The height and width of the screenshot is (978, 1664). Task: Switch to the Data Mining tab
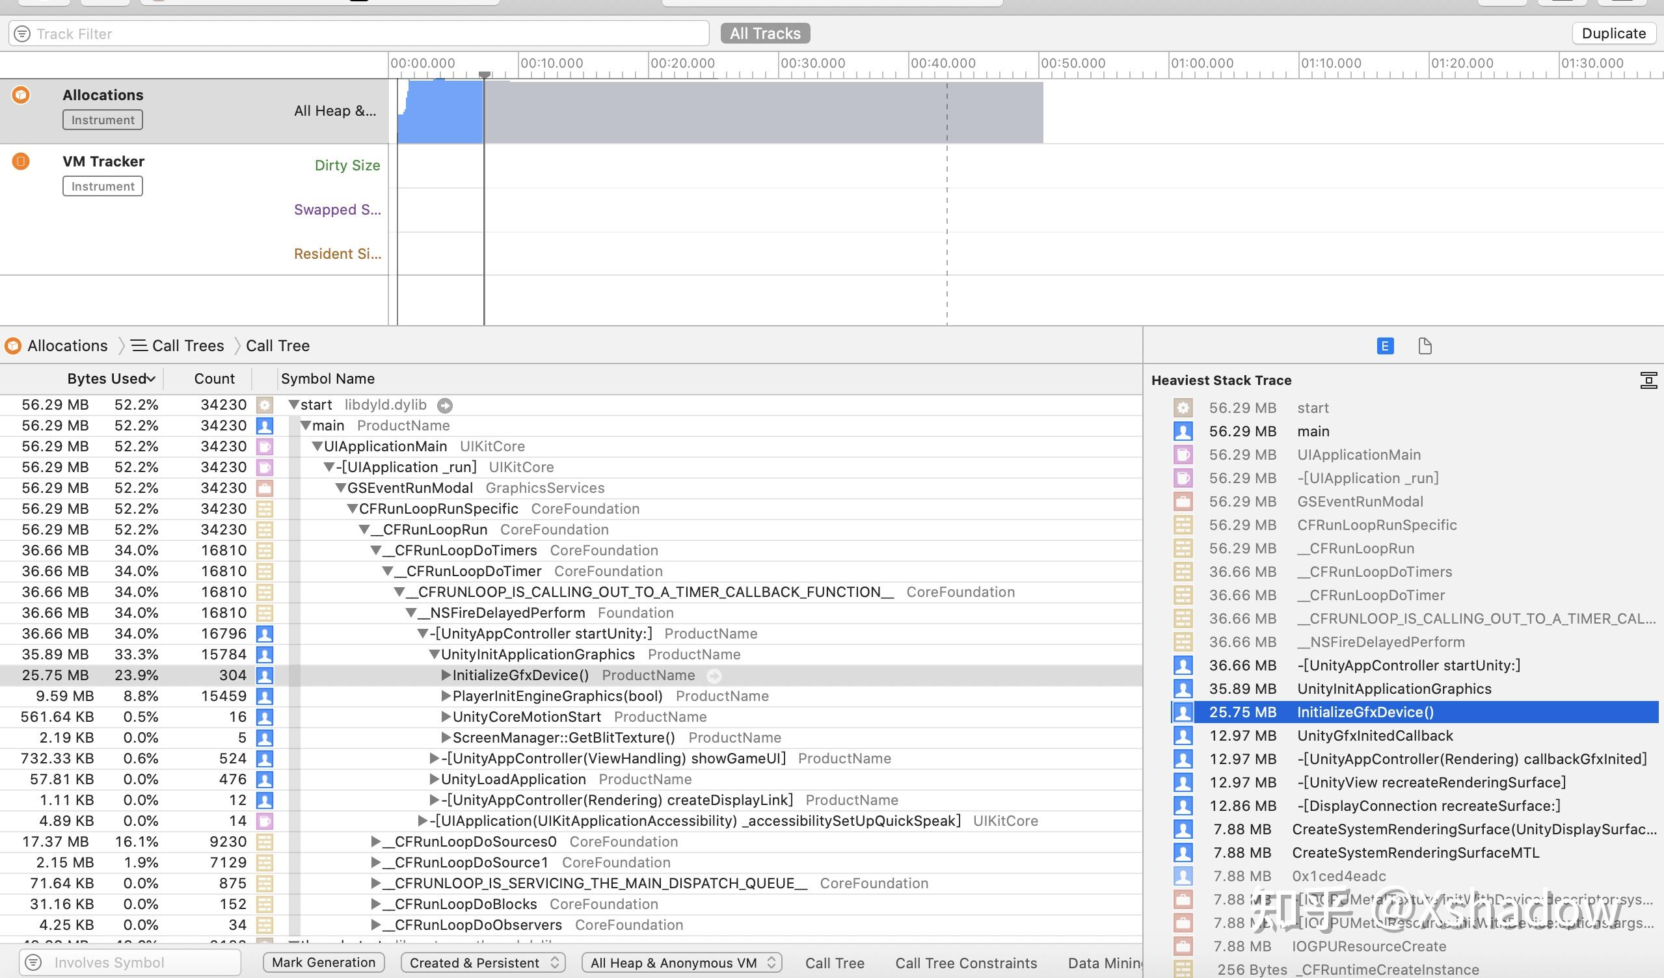[1105, 962]
